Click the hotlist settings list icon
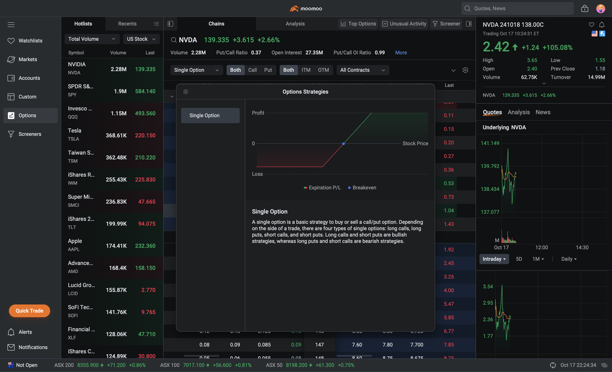Viewport: 612px width, 372px height. coord(156,24)
